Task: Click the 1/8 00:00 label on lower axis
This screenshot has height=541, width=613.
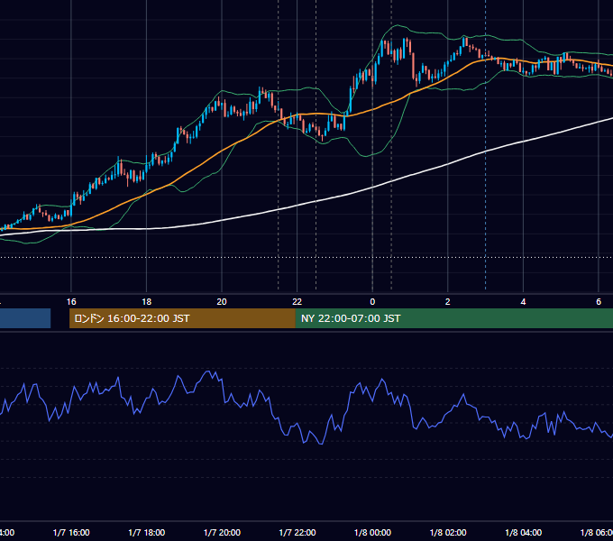Action: coord(372,533)
